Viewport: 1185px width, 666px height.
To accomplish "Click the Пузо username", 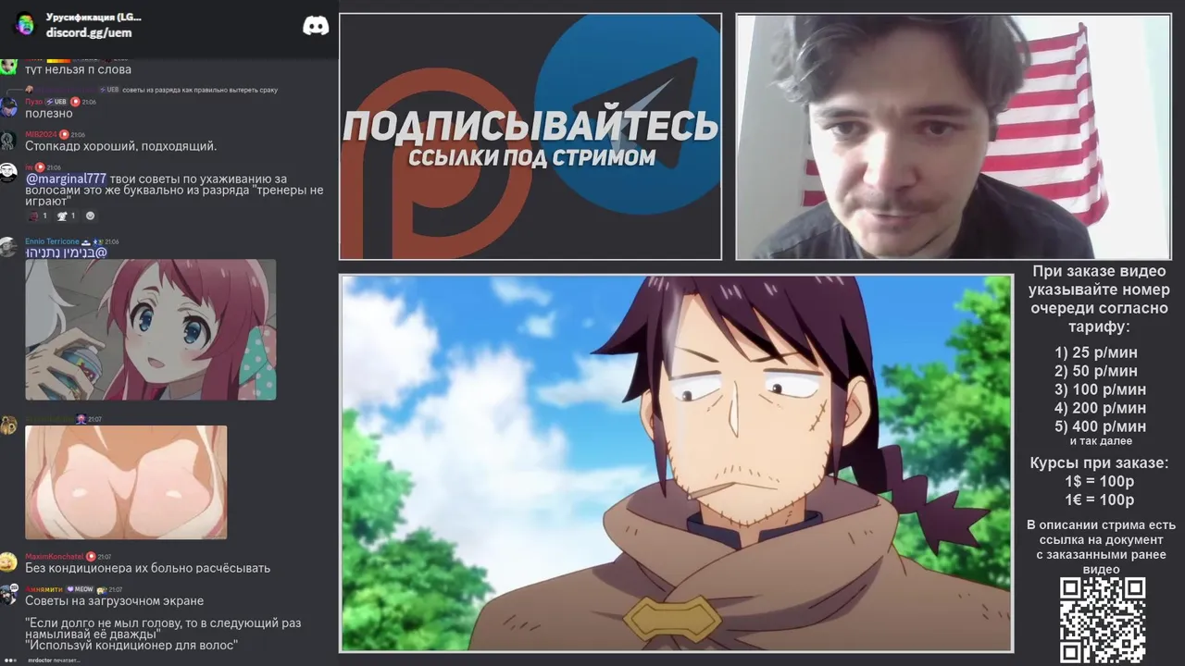I will pos(33,102).
